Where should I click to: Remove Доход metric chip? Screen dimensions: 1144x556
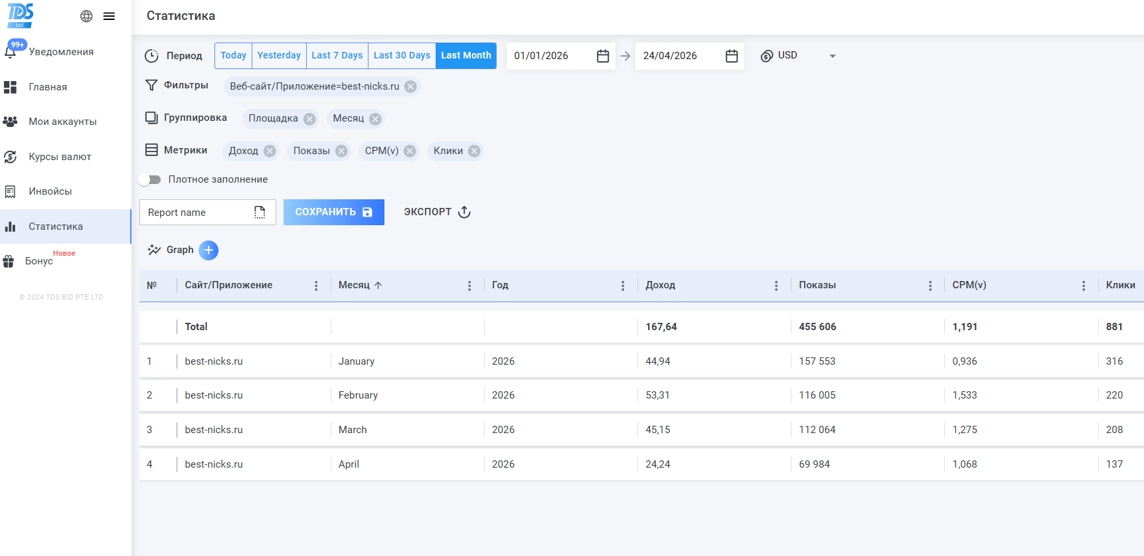[270, 151]
